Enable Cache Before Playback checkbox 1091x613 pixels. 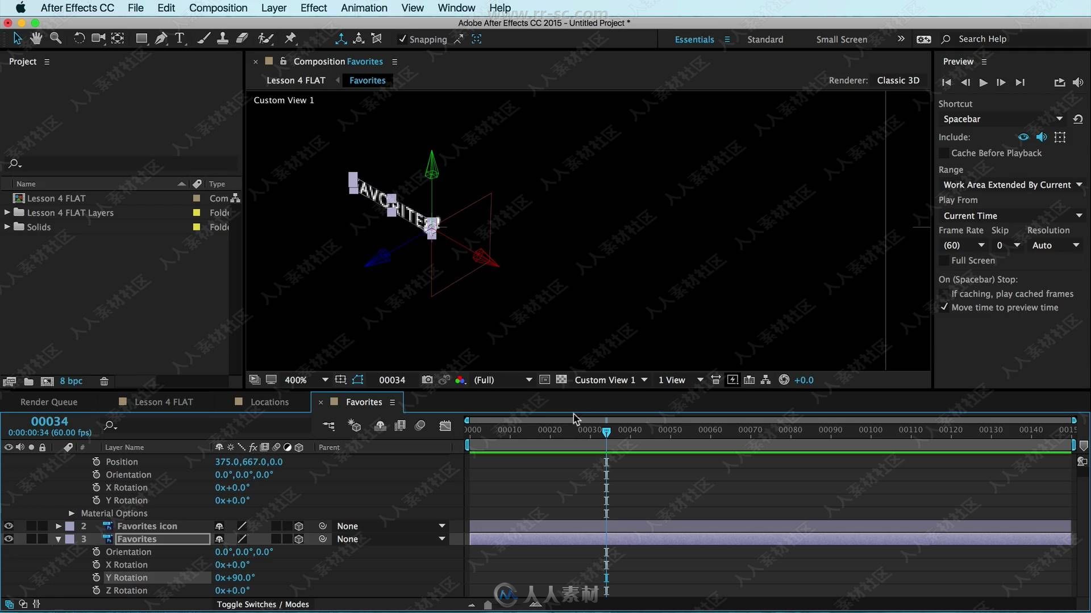[943, 153]
